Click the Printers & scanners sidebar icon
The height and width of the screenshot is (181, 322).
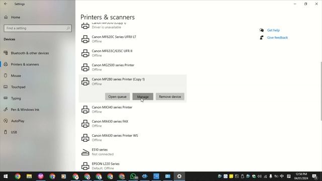coord(6,64)
